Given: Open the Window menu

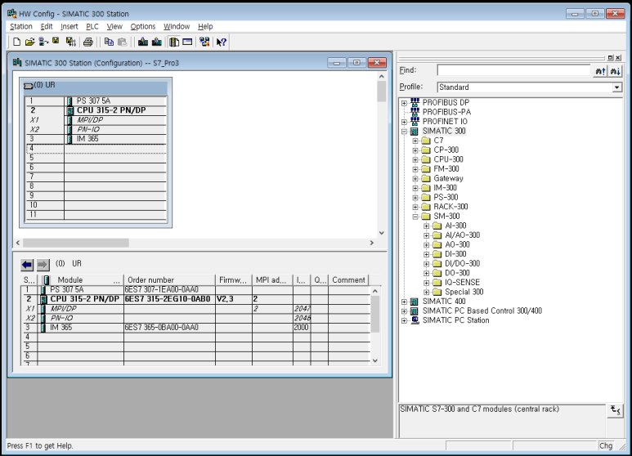Looking at the screenshot, I should pyautogui.click(x=177, y=27).
